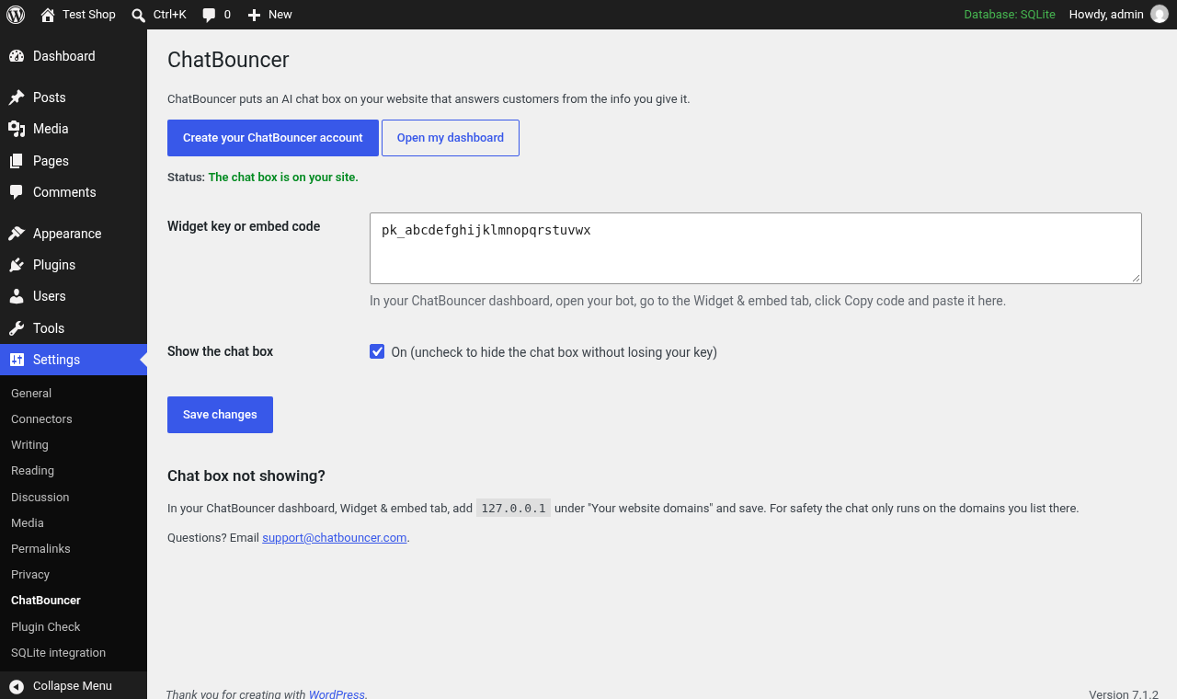Click the Pages sidebar icon
Screen dimensions: 1177x699
tap(17, 161)
